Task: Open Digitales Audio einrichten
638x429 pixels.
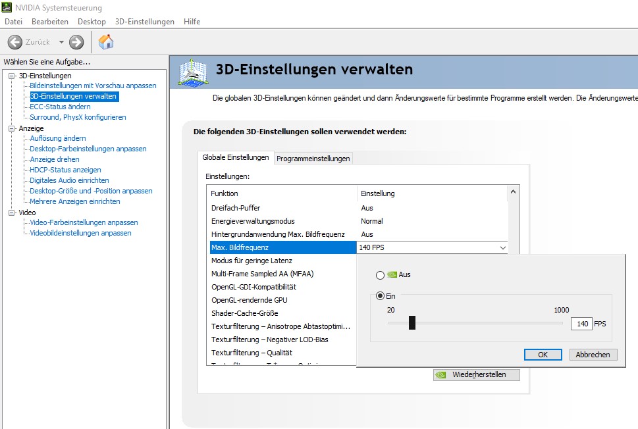Action: coord(69,180)
